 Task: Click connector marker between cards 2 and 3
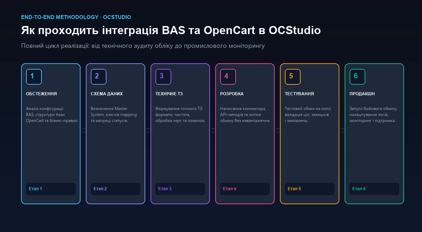coord(148,130)
